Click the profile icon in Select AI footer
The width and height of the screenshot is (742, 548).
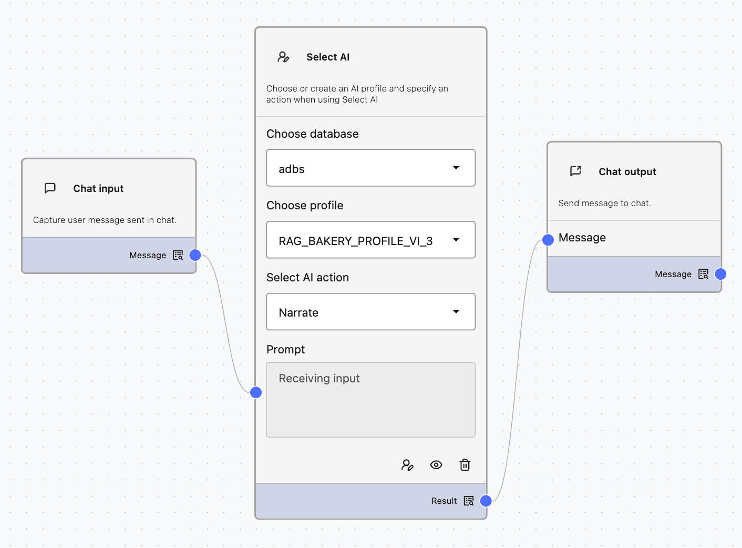click(x=407, y=465)
